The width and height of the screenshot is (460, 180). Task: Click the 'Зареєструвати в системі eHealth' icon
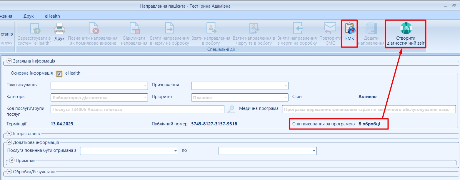coord(34,29)
